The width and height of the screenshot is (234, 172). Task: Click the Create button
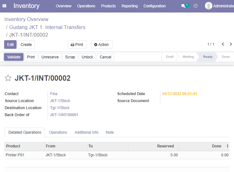click(x=26, y=45)
